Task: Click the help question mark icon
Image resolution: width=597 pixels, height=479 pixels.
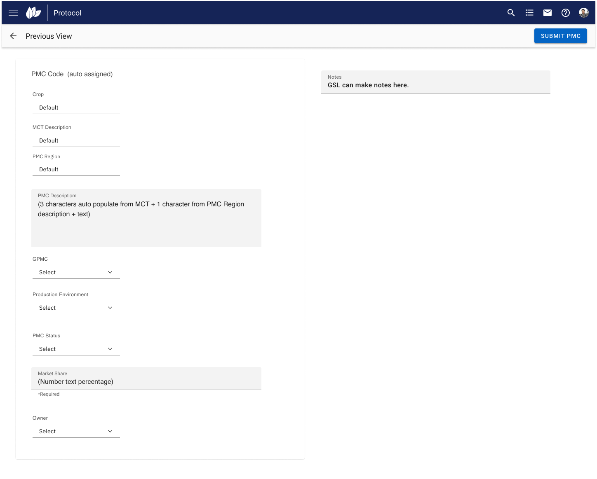Action: point(566,13)
